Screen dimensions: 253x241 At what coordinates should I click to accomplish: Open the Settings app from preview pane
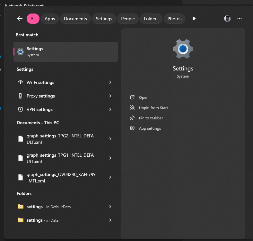pos(144,97)
